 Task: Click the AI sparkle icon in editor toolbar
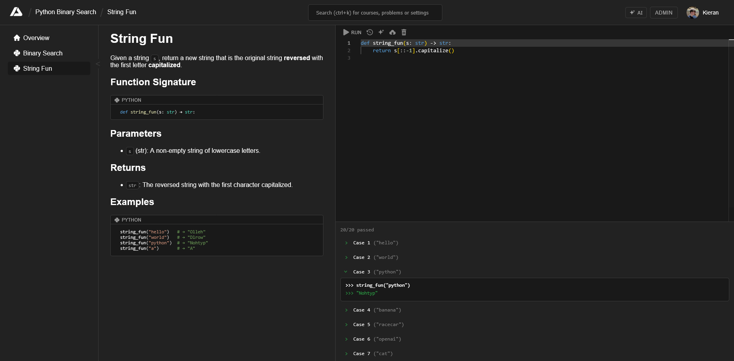click(381, 32)
